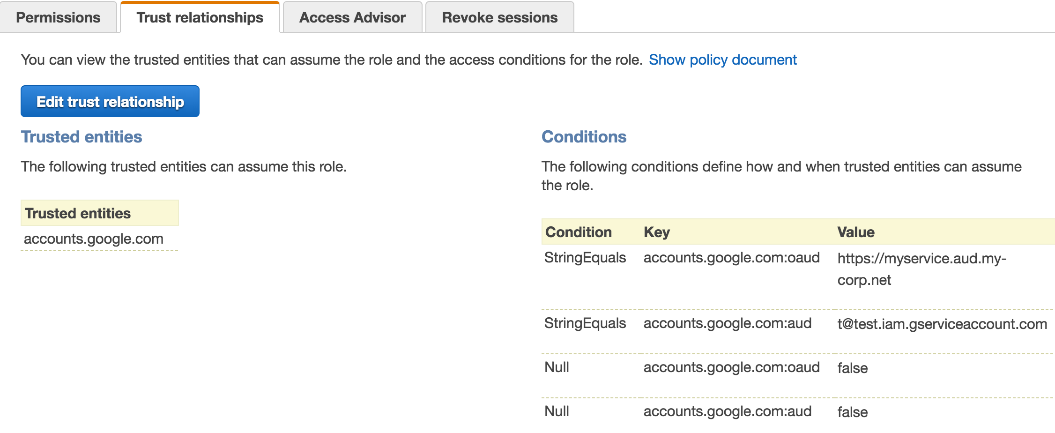The width and height of the screenshot is (1055, 433).
Task: Click the blue Conditions section heading
Action: [x=584, y=137]
